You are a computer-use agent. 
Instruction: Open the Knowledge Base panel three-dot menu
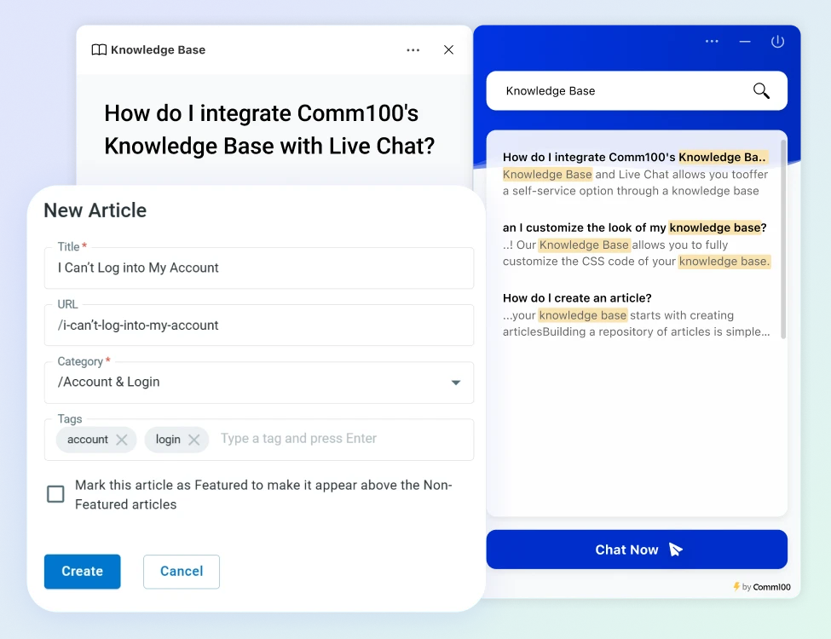pos(413,50)
